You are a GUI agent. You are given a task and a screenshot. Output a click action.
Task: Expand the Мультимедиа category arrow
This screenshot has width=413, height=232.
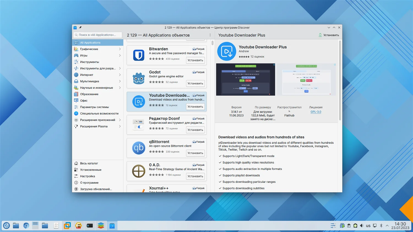tap(120, 81)
